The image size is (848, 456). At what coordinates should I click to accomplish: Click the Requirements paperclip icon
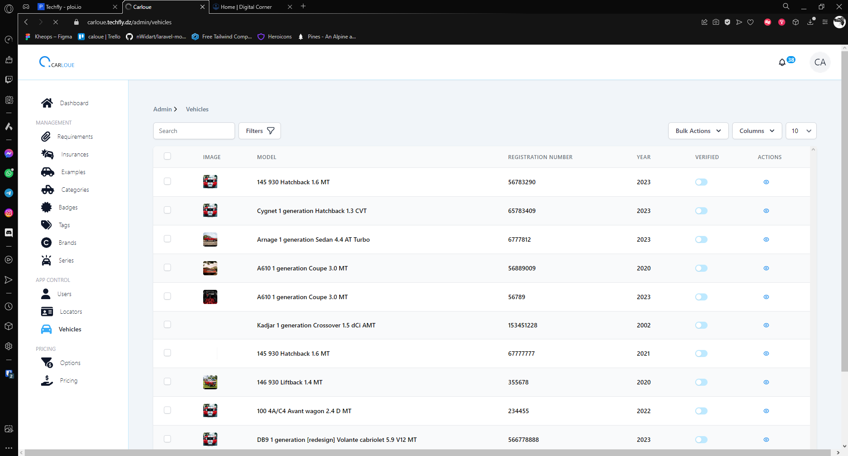[46, 137]
